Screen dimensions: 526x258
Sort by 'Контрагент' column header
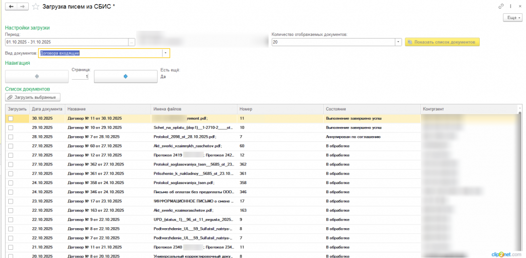469,109
